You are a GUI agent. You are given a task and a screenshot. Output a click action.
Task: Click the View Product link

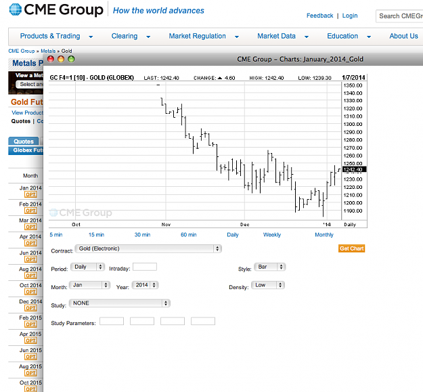(27, 113)
